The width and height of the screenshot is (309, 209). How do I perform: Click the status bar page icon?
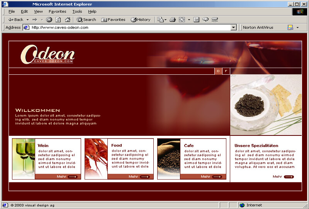pos(5,205)
